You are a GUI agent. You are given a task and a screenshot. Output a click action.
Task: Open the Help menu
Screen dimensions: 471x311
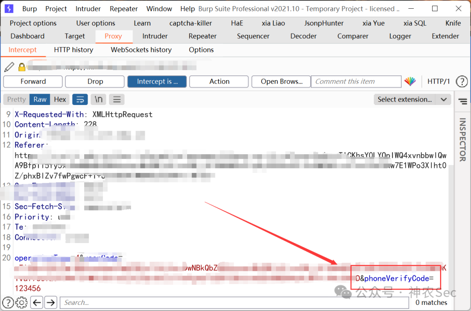188,9
